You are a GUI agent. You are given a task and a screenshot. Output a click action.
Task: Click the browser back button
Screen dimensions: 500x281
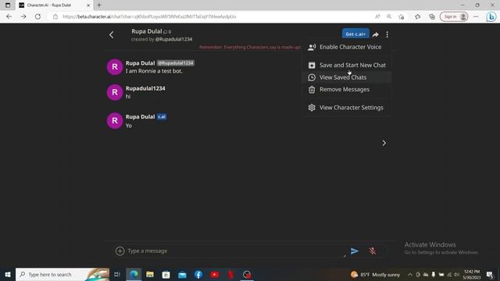9,16
